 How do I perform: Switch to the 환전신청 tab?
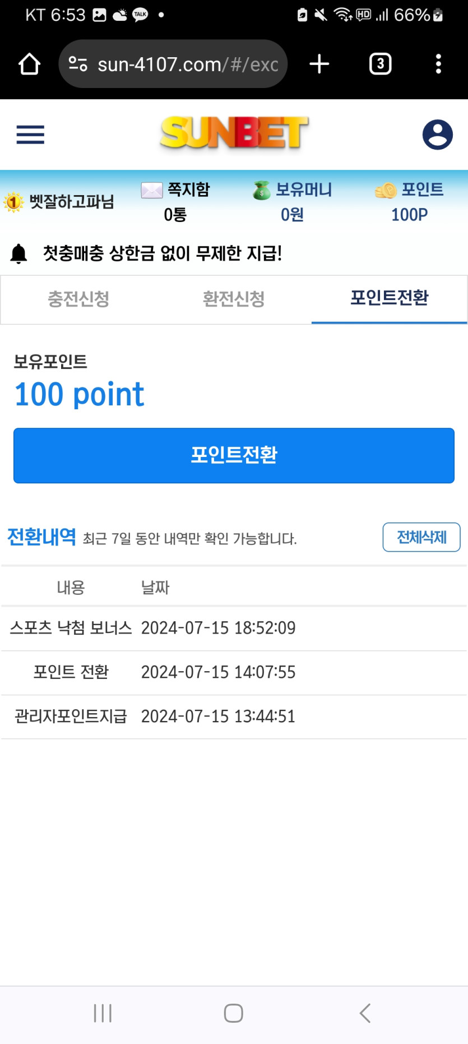click(x=234, y=299)
